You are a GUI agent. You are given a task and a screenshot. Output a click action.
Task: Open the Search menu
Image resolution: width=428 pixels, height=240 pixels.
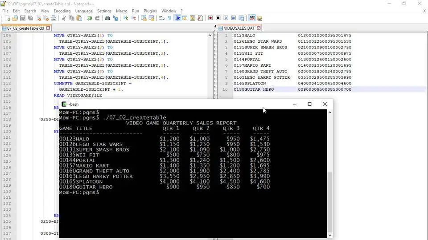coord(30,11)
